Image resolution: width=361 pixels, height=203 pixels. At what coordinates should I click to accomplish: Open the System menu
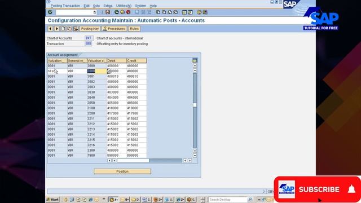(x=140, y=6)
